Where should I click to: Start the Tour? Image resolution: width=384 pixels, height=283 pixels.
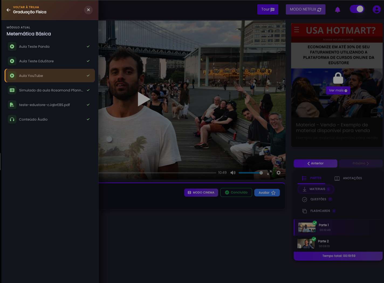click(x=268, y=9)
